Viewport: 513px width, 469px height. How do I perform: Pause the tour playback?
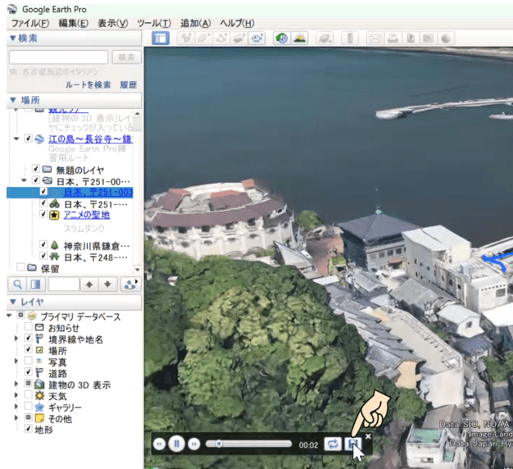tap(177, 444)
